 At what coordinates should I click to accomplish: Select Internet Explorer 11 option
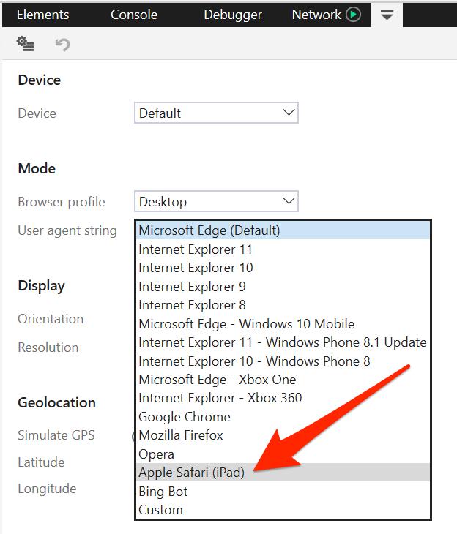point(196,249)
